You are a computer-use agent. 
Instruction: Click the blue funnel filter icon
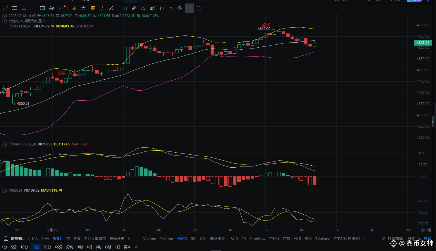189,8
